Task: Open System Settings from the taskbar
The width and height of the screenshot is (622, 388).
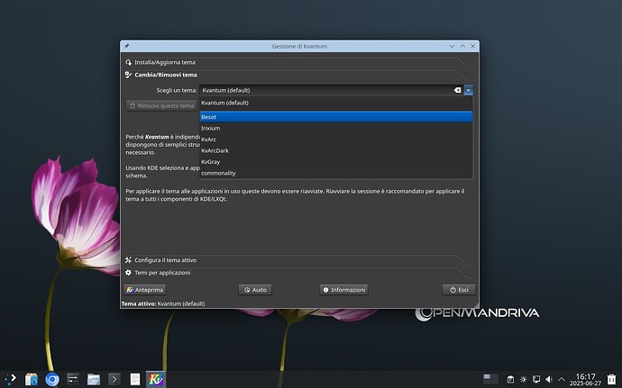Action: pyautogui.click(x=73, y=379)
